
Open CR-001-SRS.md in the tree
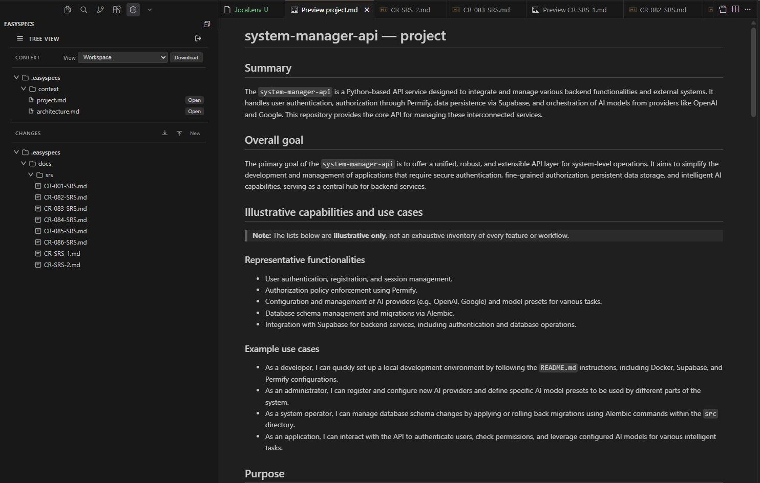65,186
